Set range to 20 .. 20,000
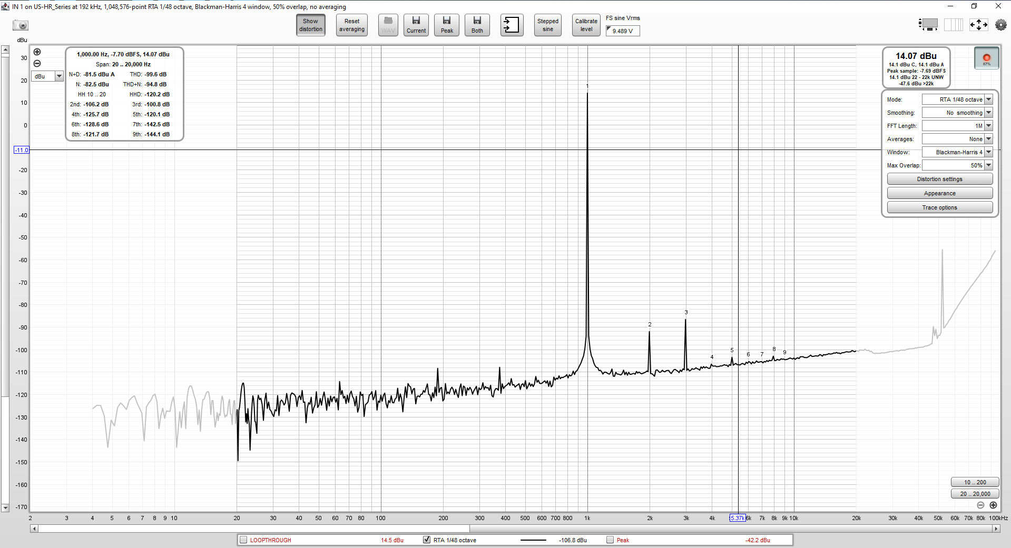This screenshot has width=1011, height=548. coord(975,494)
